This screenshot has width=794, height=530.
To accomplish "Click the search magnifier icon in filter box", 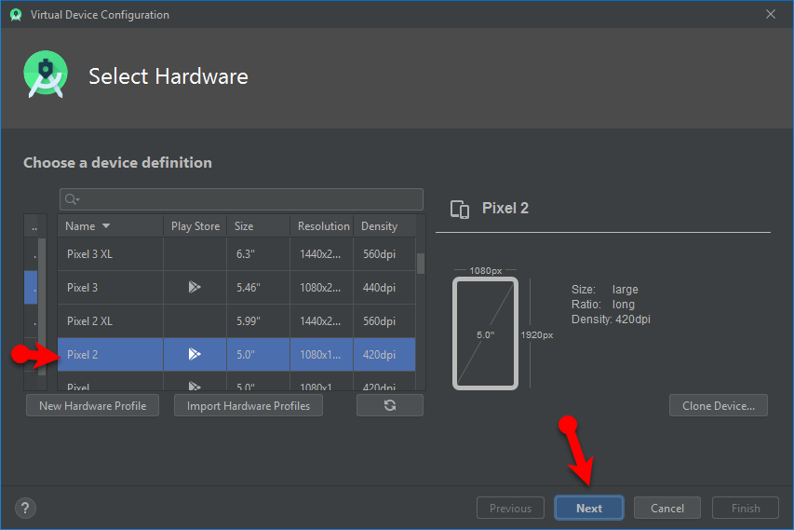I will click(73, 199).
